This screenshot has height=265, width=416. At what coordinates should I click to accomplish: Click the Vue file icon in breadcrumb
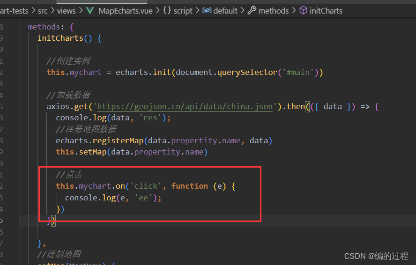90,11
